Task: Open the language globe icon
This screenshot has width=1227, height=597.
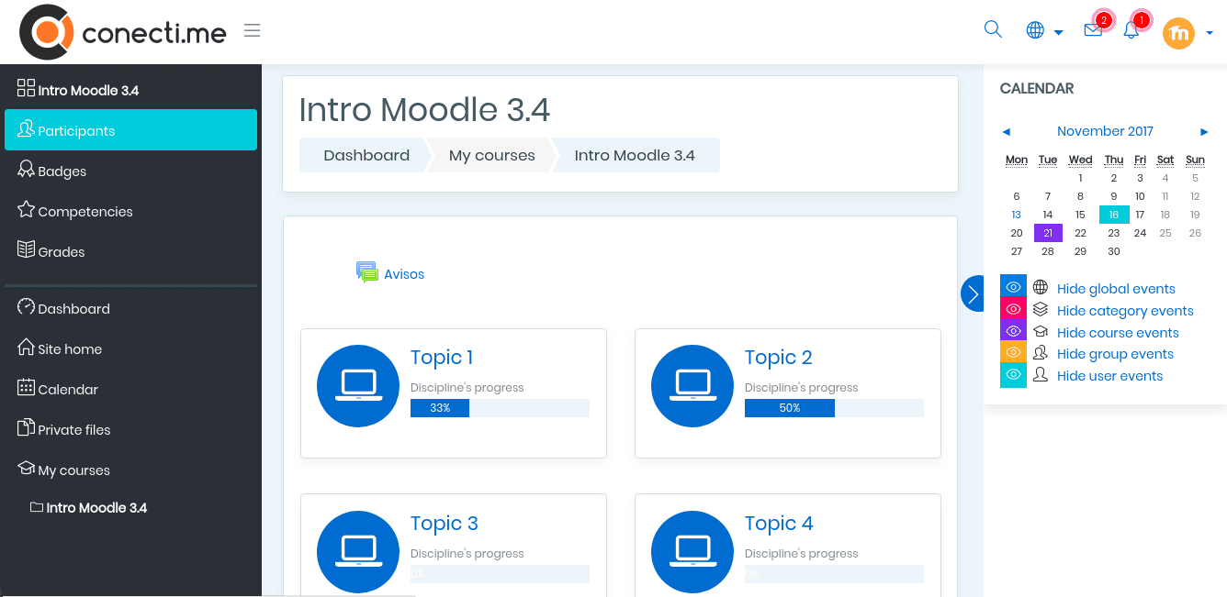Action: pos(1035,30)
